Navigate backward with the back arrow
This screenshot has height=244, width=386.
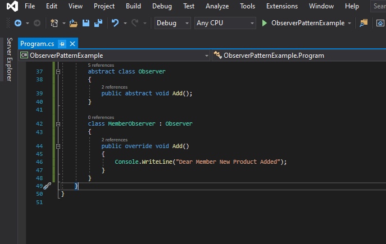18,23
